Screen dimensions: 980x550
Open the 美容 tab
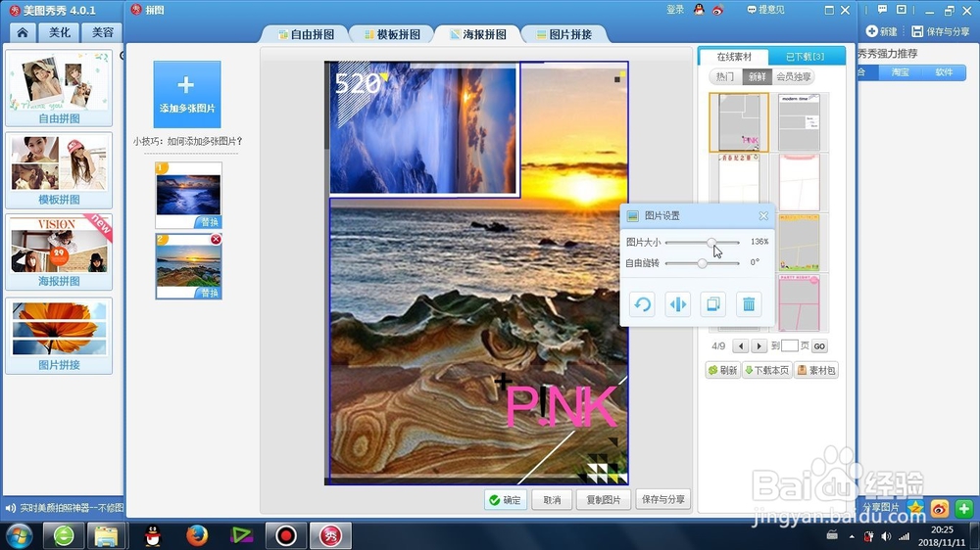point(103,32)
